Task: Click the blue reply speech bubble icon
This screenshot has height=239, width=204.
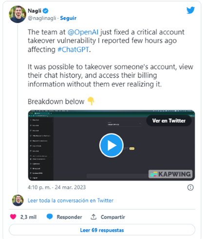Action: [50, 217]
